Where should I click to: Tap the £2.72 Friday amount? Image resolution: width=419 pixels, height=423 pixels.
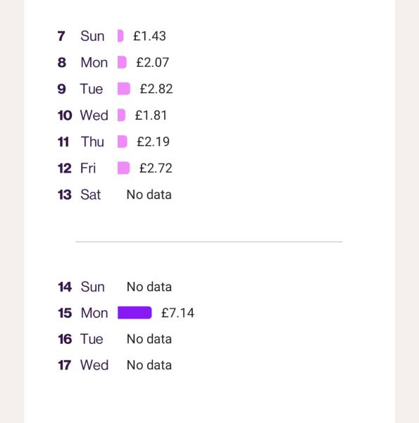click(156, 168)
